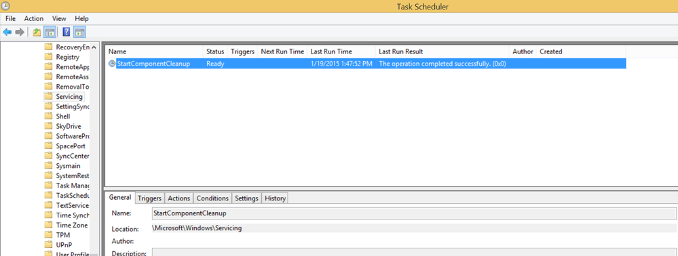Click the StartComponentCleanup task clock icon
This screenshot has height=256, width=678.
tap(112, 64)
